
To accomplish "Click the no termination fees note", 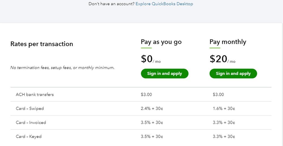I will 62,68.
